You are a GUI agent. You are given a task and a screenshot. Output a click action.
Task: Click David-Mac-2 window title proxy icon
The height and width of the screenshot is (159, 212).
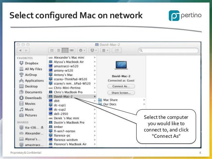tap(97, 44)
